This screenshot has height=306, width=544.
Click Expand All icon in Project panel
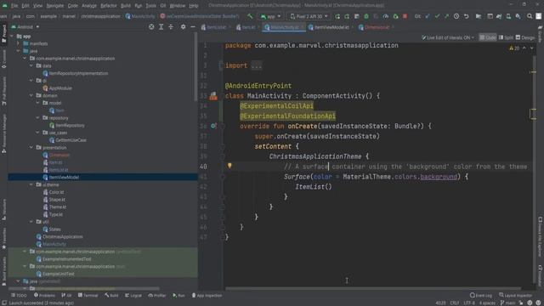tap(161, 26)
